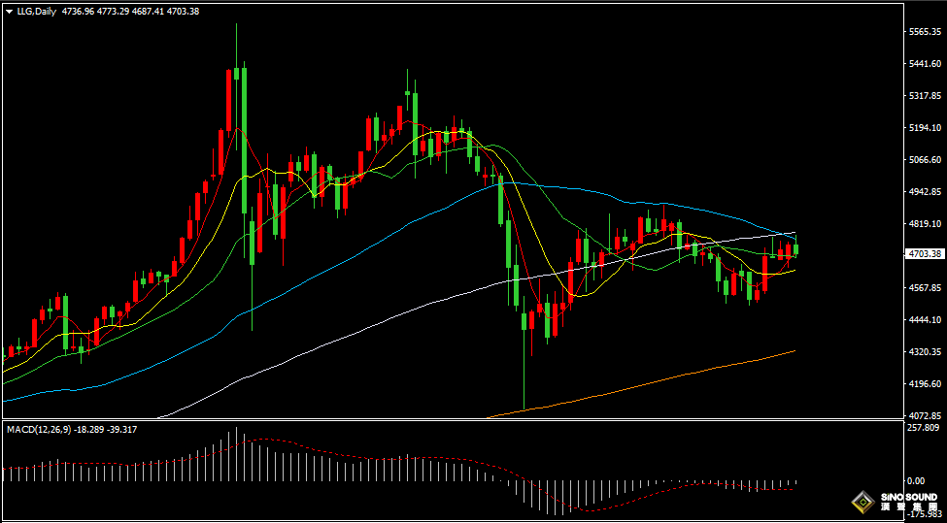This screenshot has width=947, height=523.
Task: Click the 4072.85 price axis label
Action: (x=926, y=415)
